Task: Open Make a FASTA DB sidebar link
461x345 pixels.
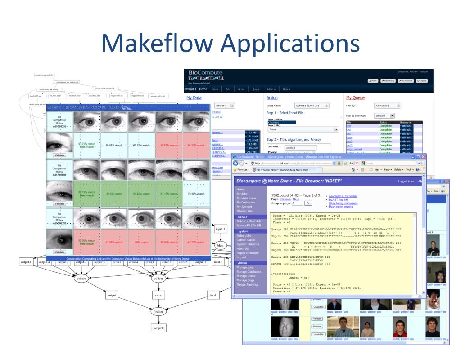Action: click(x=249, y=226)
